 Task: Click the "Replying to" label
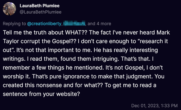pyautogui.click(x=15, y=24)
